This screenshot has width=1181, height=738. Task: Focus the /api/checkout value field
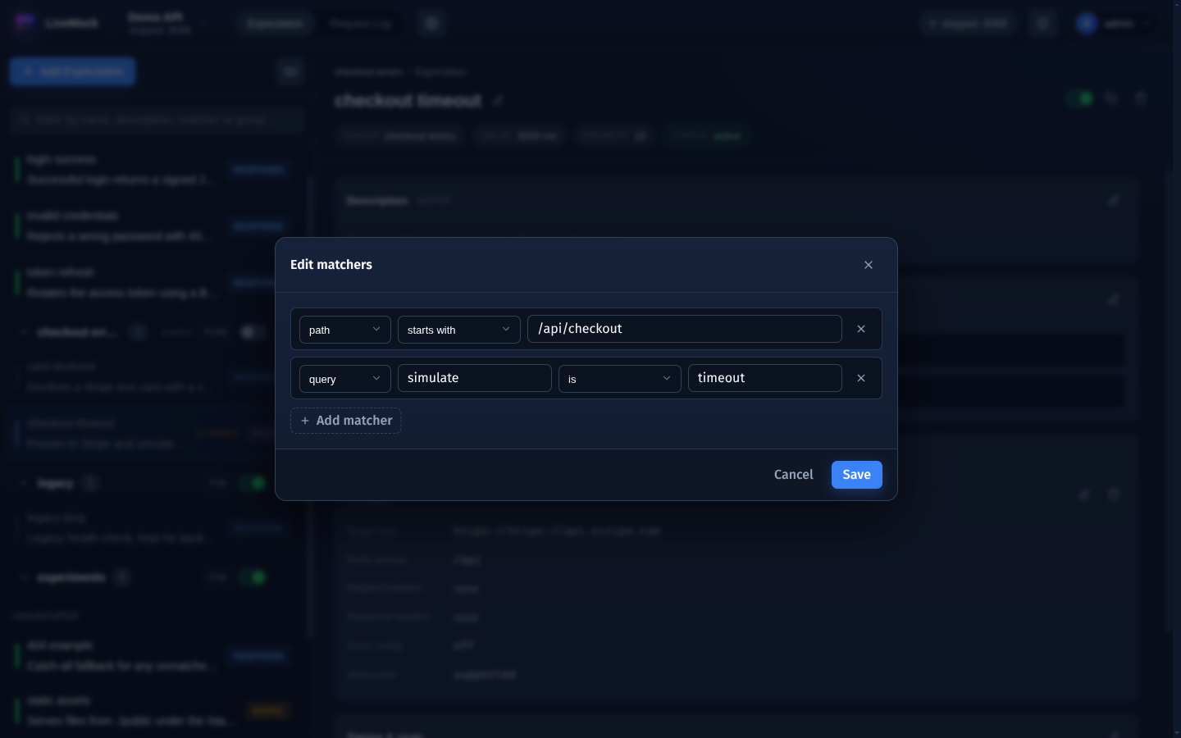685,329
